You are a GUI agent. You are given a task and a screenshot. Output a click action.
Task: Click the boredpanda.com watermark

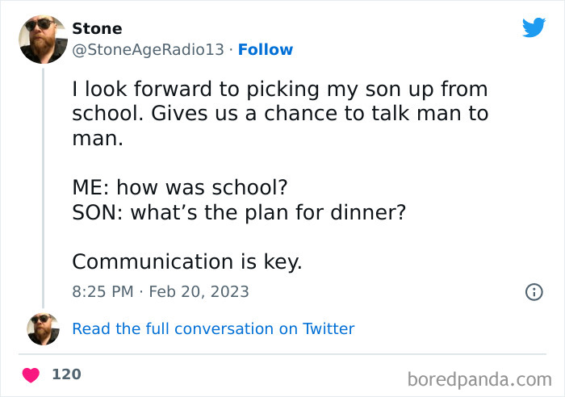click(x=479, y=378)
